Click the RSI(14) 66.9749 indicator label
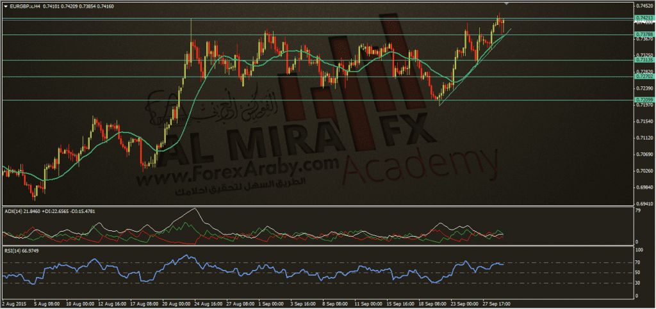Viewport: 656px width, 309px height. [21, 251]
